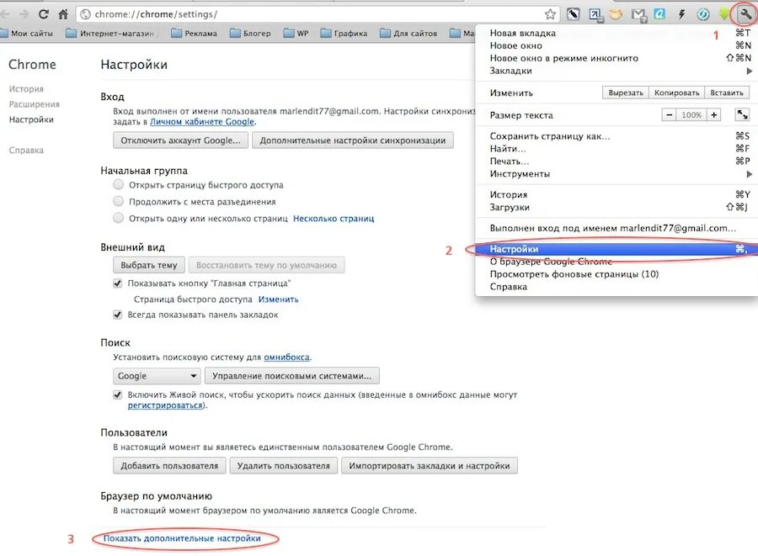Image resolution: width=758 pixels, height=556 pixels.
Task: Select 'Открыть одну или несколько страниц' radio
Action: coord(118,218)
